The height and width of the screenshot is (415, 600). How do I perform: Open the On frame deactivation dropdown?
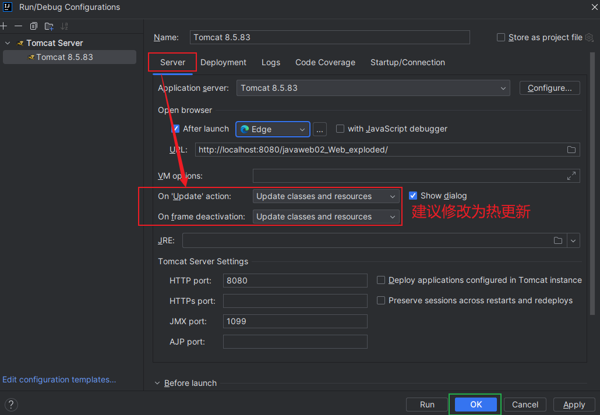[326, 217]
